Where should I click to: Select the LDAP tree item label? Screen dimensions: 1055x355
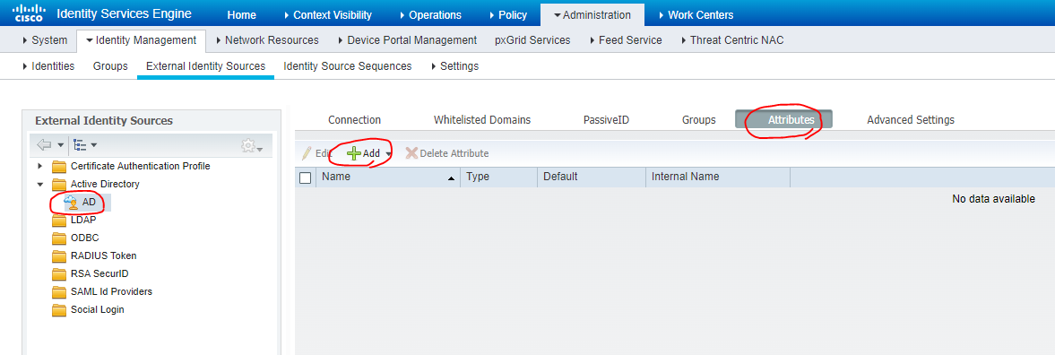(x=83, y=220)
